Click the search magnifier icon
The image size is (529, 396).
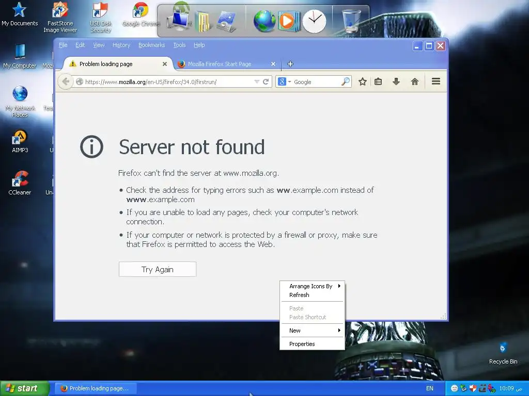[346, 81]
